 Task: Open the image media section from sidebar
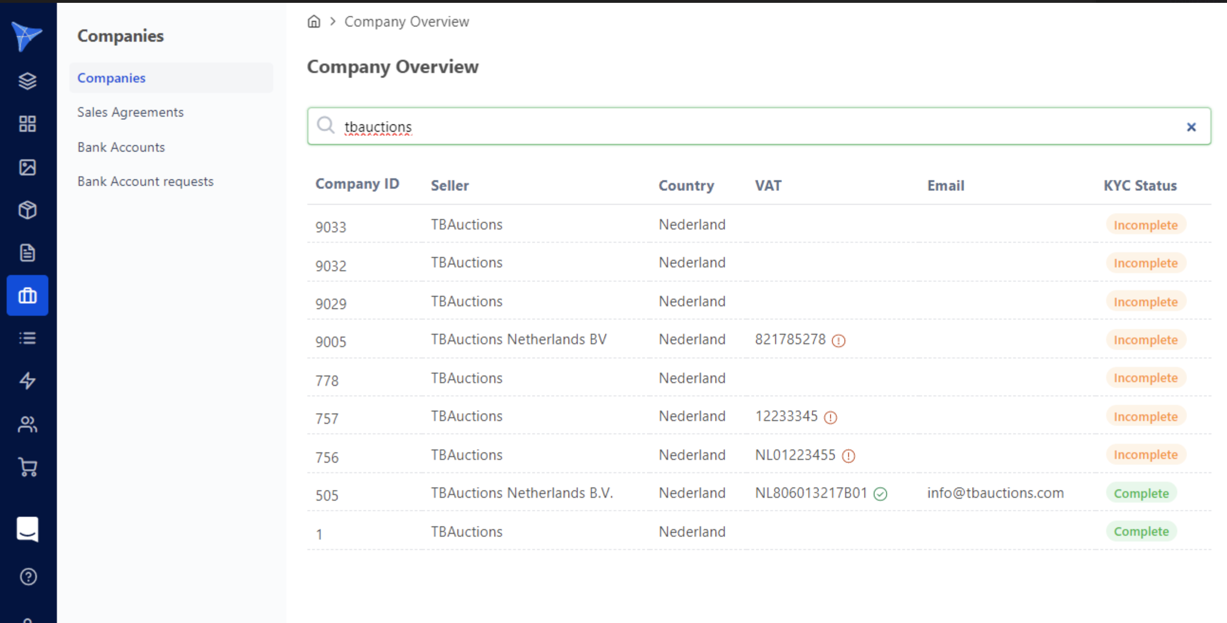click(x=27, y=167)
